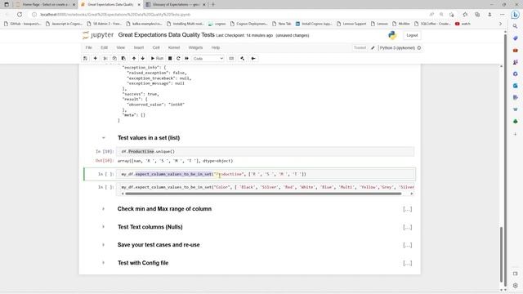Expand the Check min and Max range section

(x=104, y=209)
